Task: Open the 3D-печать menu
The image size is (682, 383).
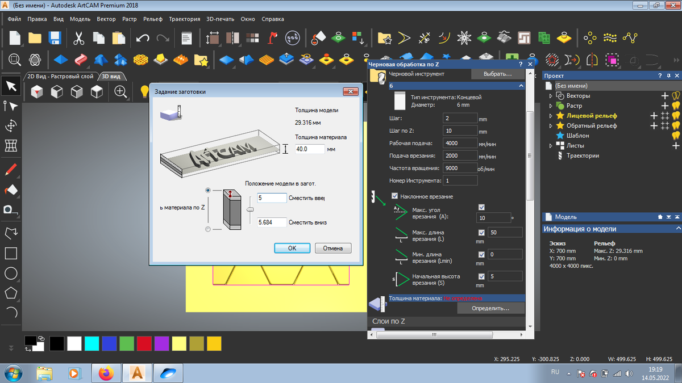Action: (x=221, y=19)
